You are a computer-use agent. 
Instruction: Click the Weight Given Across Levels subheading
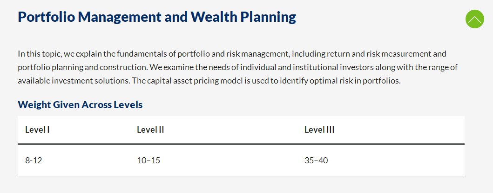(x=80, y=105)
